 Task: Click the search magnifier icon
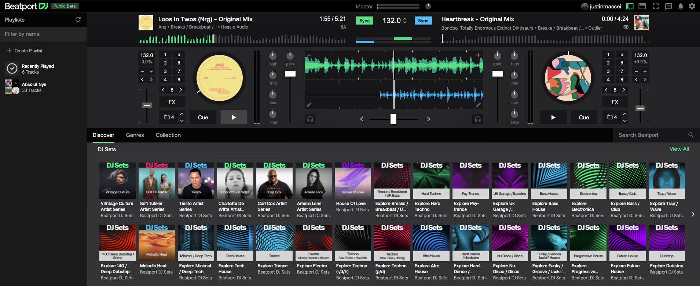pyautogui.click(x=691, y=135)
